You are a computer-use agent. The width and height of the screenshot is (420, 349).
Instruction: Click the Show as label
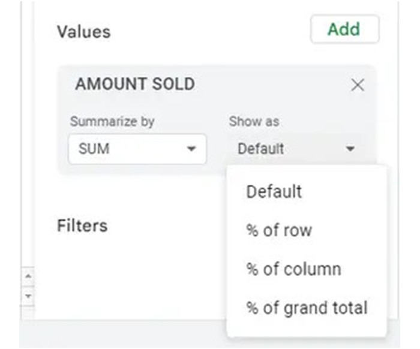(x=254, y=121)
